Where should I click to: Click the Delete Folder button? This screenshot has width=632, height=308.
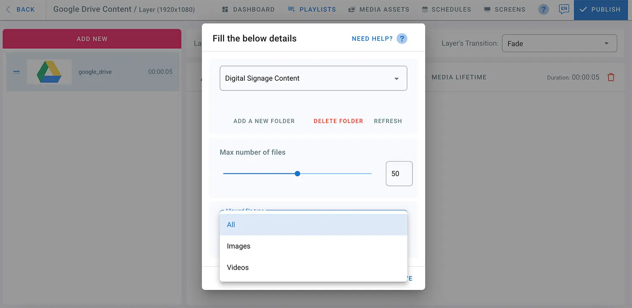[x=338, y=121]
